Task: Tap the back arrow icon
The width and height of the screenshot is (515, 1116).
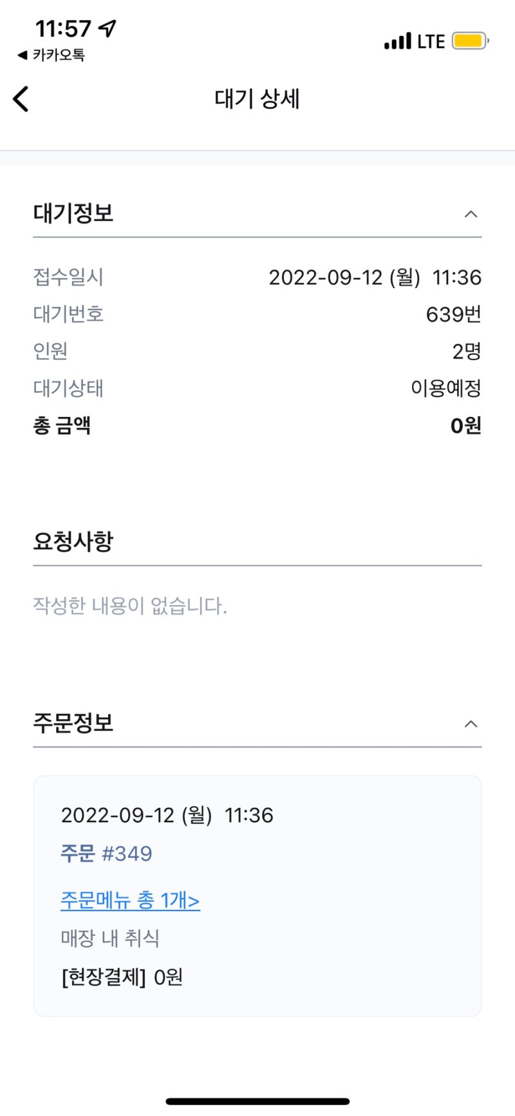Action: click(21, 99)
